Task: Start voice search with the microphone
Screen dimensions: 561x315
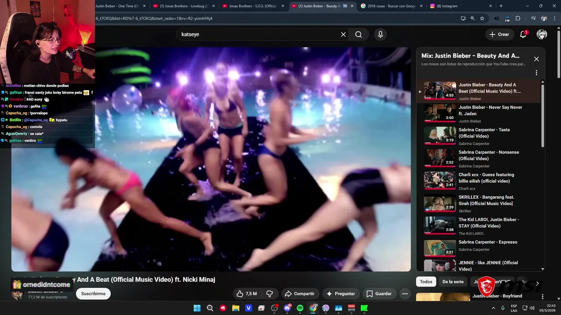Action: click(x=380, y=35)
